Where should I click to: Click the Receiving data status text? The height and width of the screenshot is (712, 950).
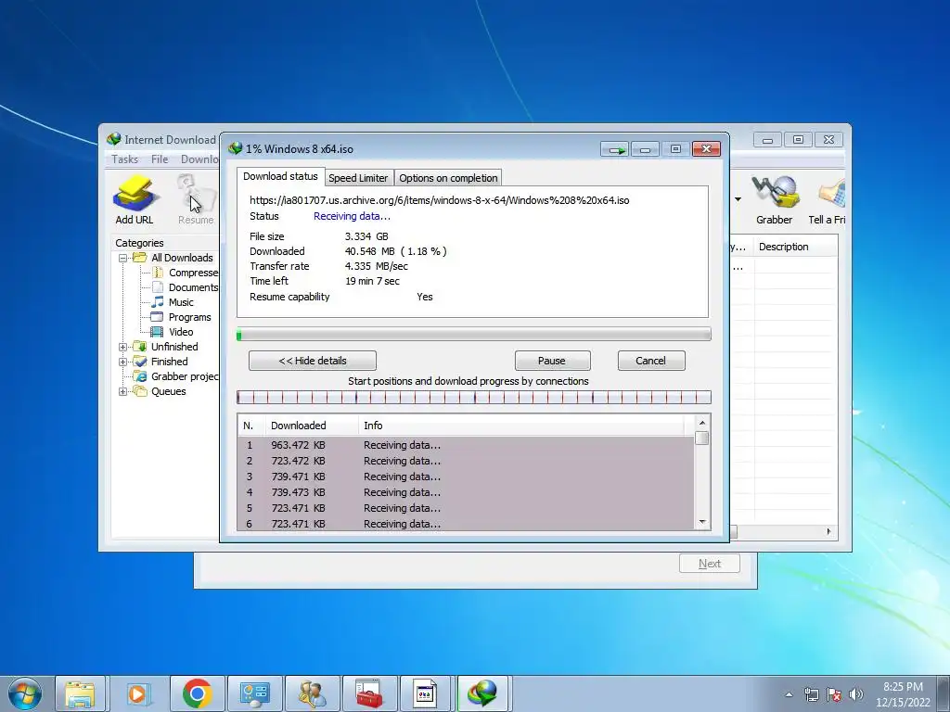[x=352, y=216]
